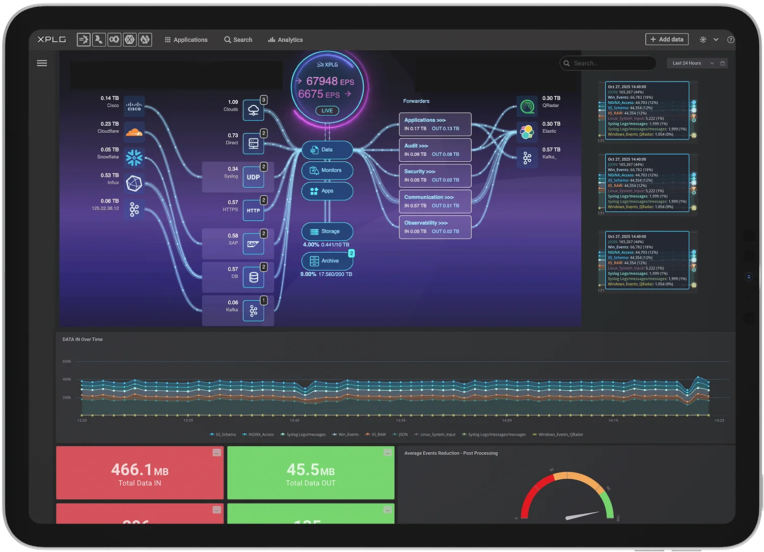This screenshot has width=764, height=552.
Task: Click the first toolbar icon with gear and lines
Action: [x=84, y=39]
